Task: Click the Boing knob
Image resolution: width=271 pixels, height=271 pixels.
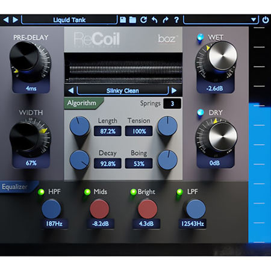Action: [167, 160]
